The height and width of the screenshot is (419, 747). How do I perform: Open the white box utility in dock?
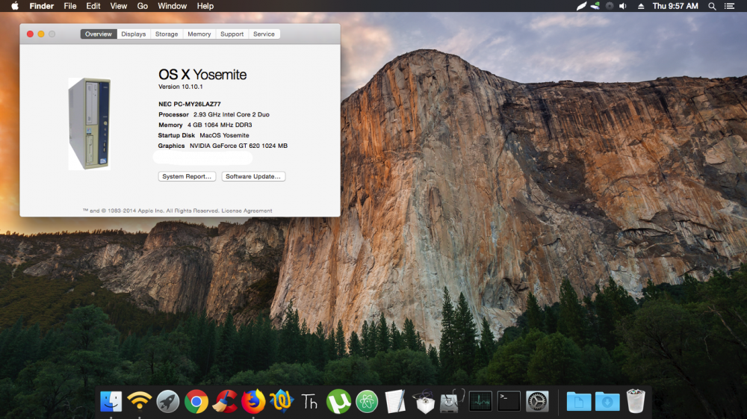tap(424, 401)
